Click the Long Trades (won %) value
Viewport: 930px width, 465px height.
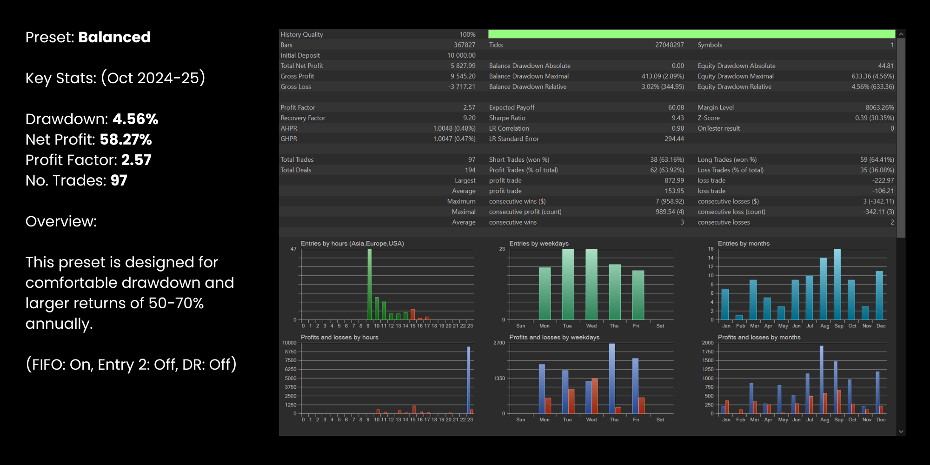(x=877, y=159)
